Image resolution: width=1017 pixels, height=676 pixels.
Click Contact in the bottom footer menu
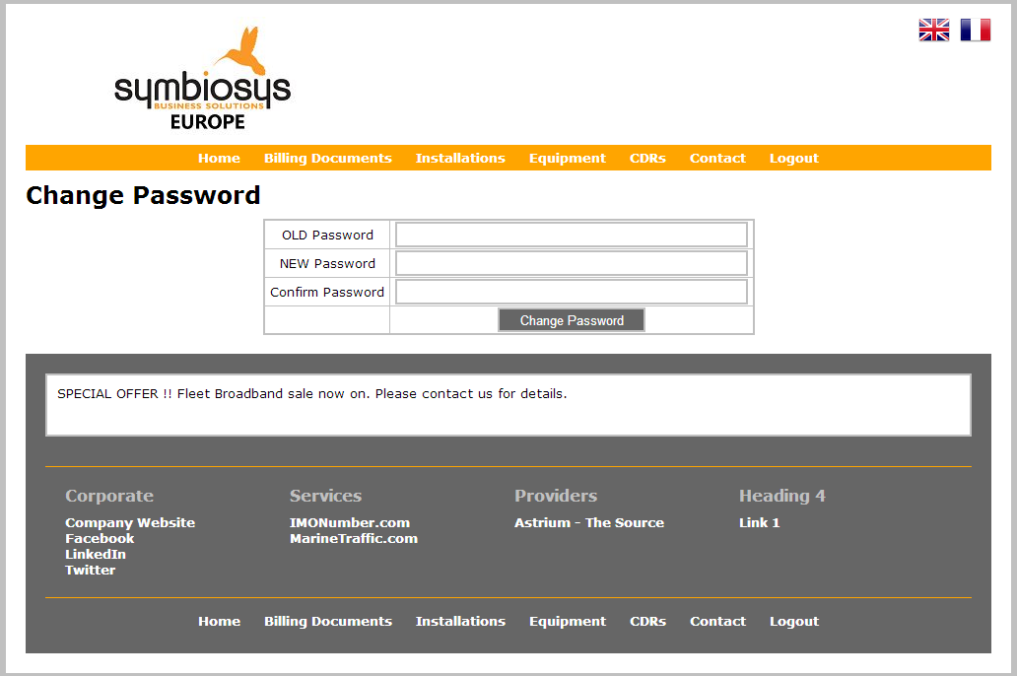coord(717,622)
